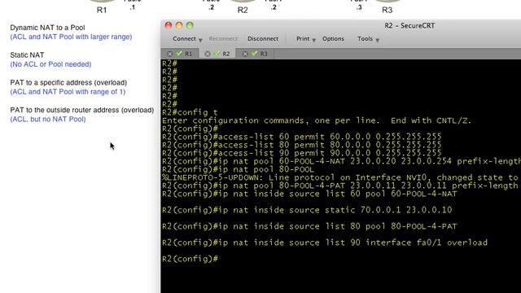The height and width of the screenshot is (293, 521).
Task: Click 'Enter configuration commands' terminal line
Action: [x=317, y=120]
